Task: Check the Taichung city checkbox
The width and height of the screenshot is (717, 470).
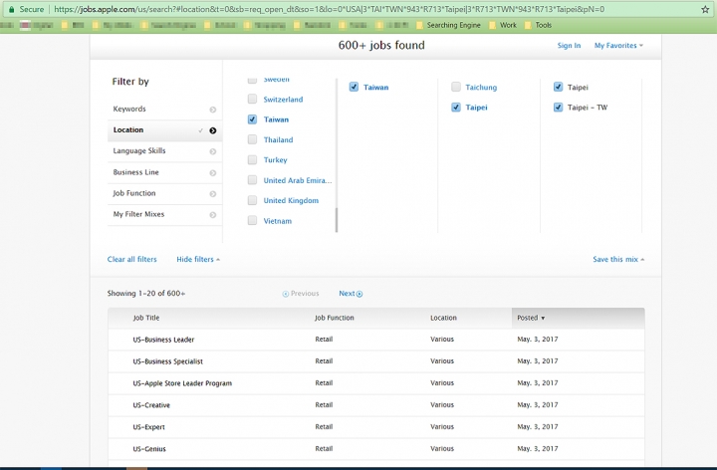Action: 456,88
